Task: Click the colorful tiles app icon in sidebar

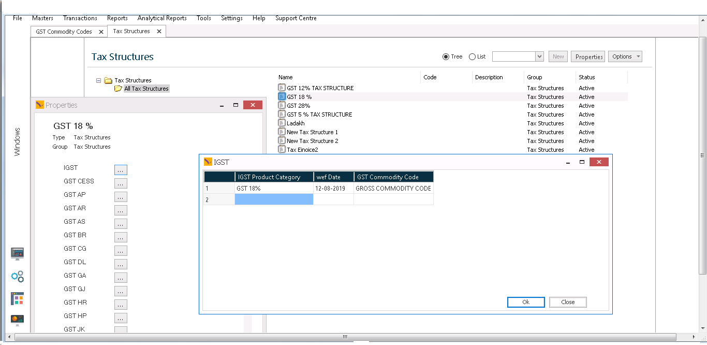Action: pos(18,299)
